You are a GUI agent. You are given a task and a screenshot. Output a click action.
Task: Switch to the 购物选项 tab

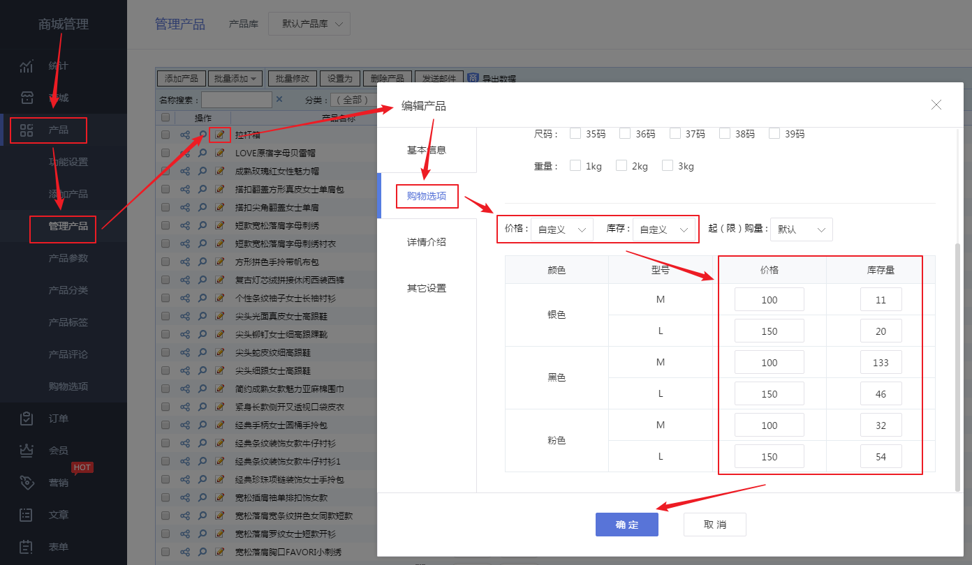click(x=427, y=196)
